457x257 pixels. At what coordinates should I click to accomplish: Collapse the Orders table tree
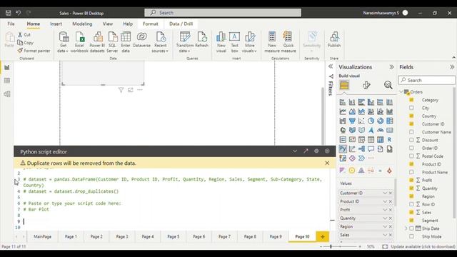(x=401, y=92)
